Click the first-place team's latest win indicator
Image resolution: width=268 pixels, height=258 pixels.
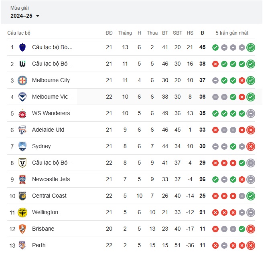251,47
